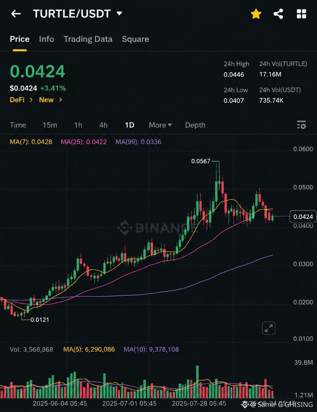Select the 15m interval
Image resolution: width=317 pixels, height=412 pixels.
pyautogui.click(x=50, y=125)
